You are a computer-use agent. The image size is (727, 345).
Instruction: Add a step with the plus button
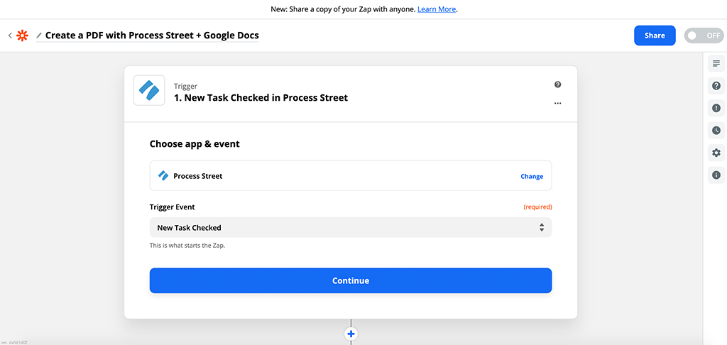pos(351,334)
